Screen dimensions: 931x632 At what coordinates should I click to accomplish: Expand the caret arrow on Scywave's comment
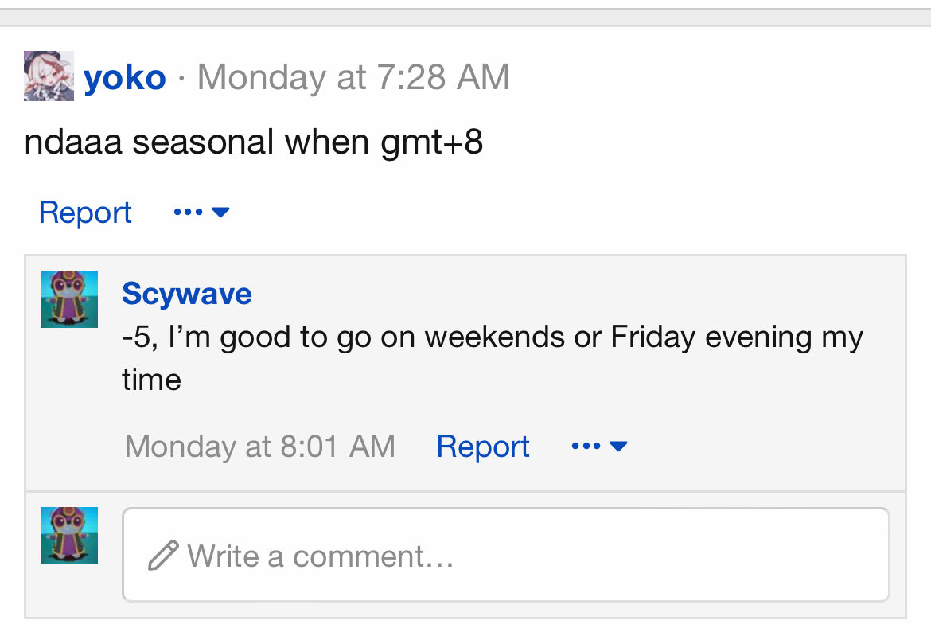[619, 447]
